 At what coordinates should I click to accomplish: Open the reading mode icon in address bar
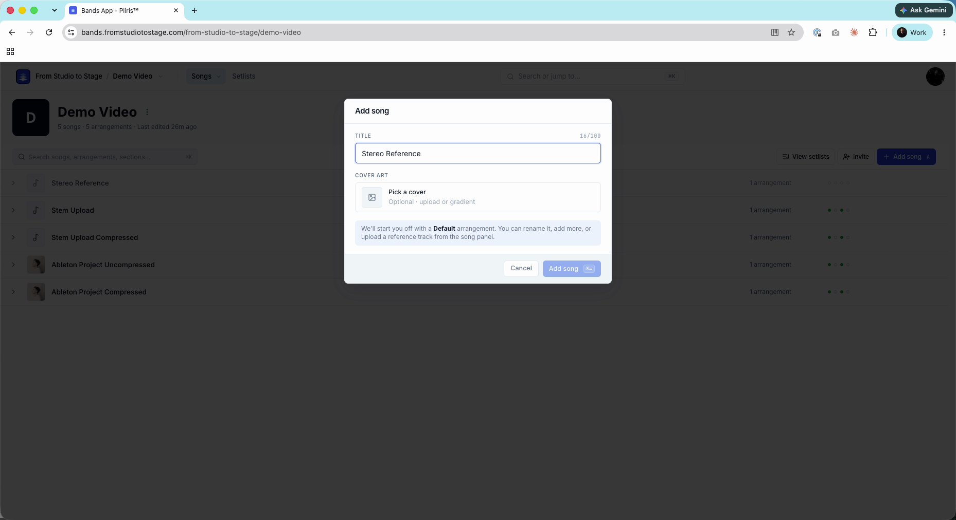(x=775, y=32)
